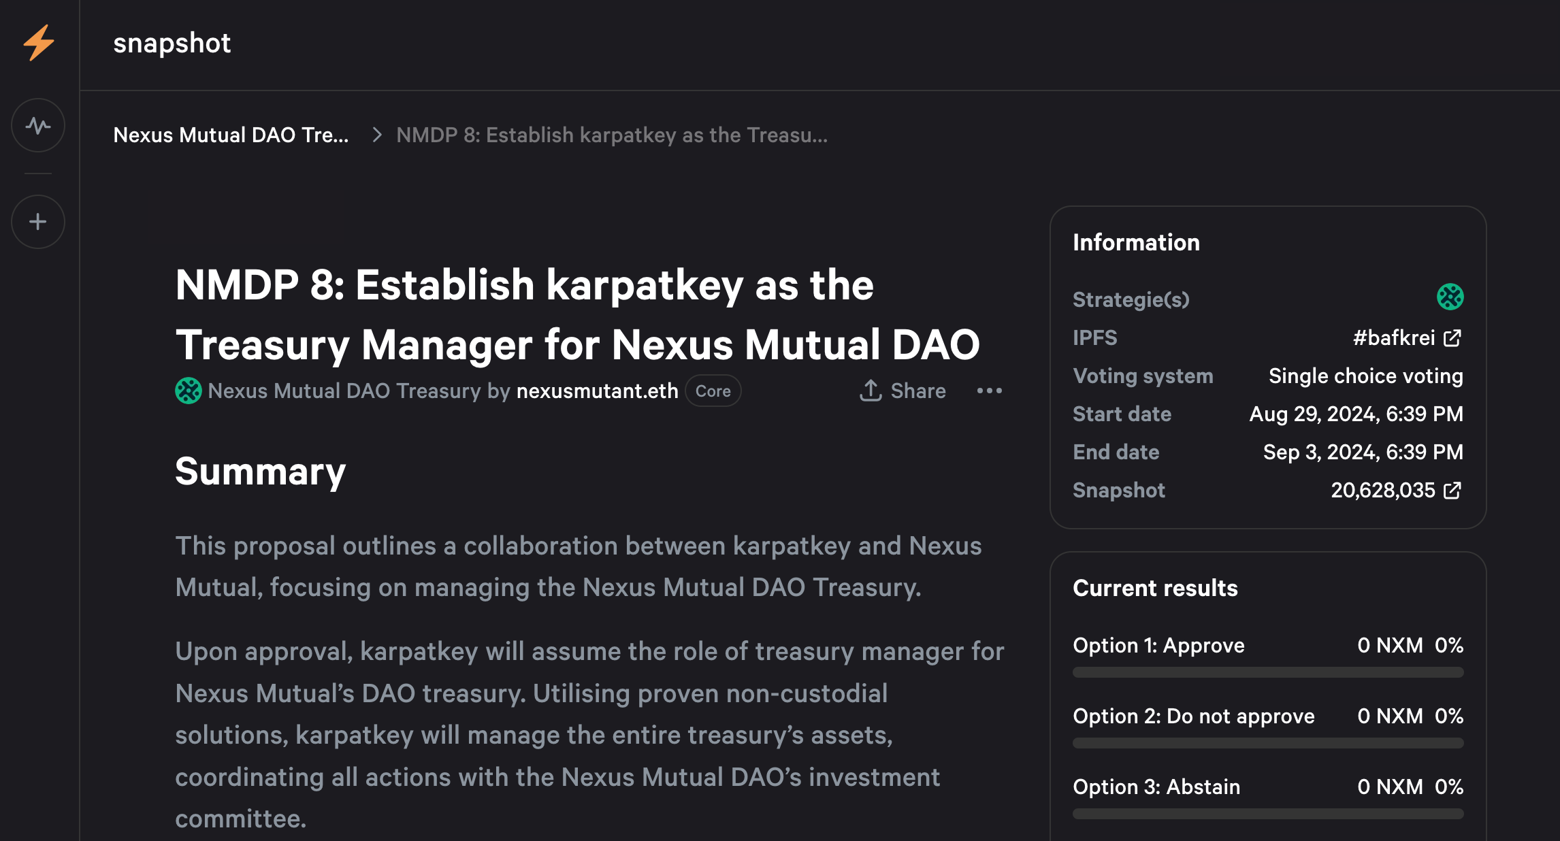
Task: Click the plus button in sidebar
Action: point(38,222)
